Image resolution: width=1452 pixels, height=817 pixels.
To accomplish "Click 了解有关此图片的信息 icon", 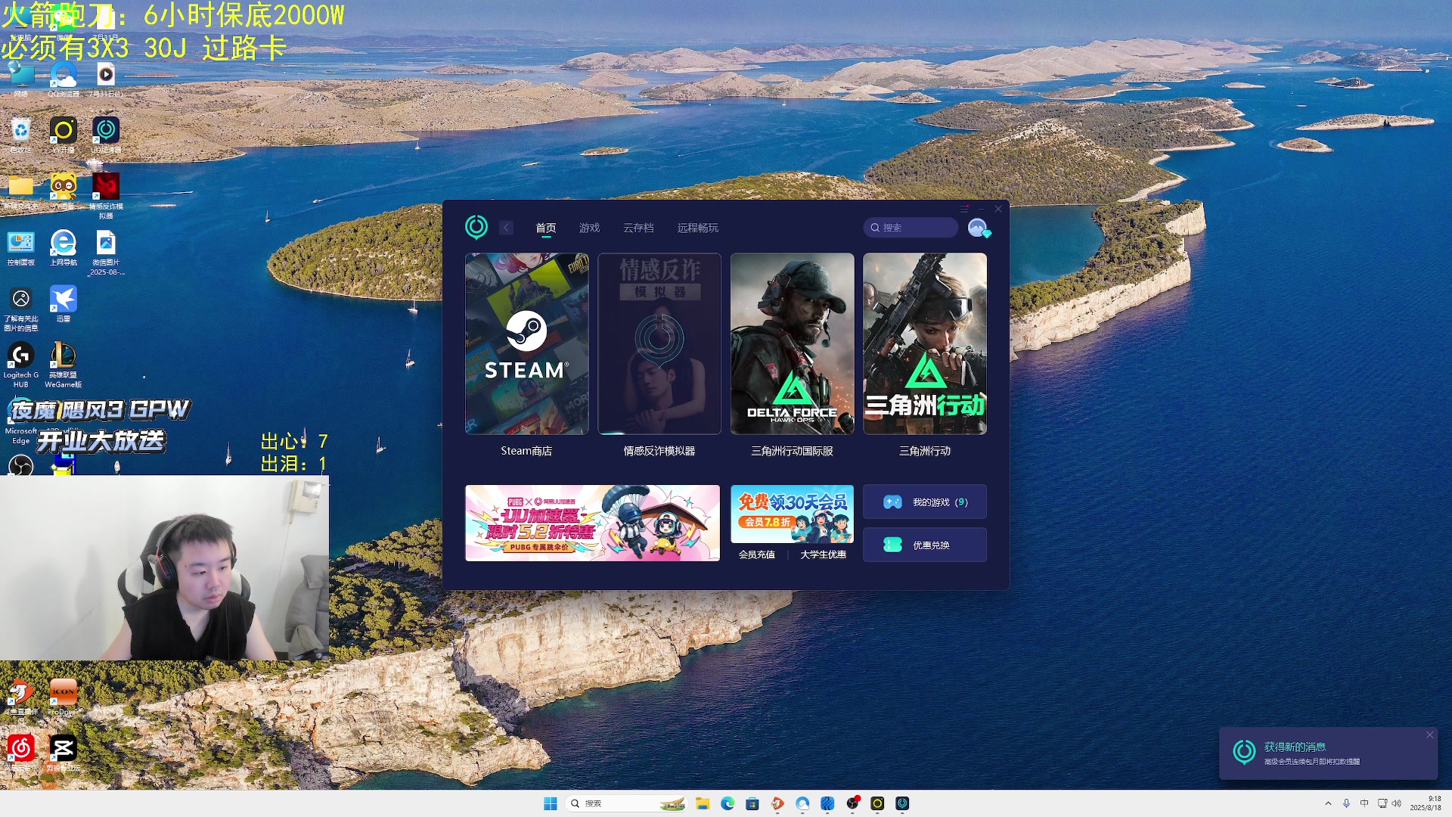I will 21,309.
